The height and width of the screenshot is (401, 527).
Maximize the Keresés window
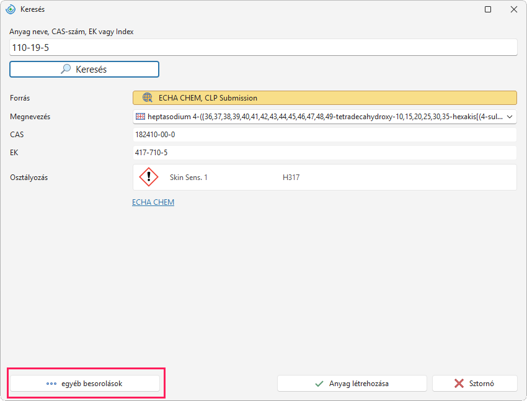[488, 9]
